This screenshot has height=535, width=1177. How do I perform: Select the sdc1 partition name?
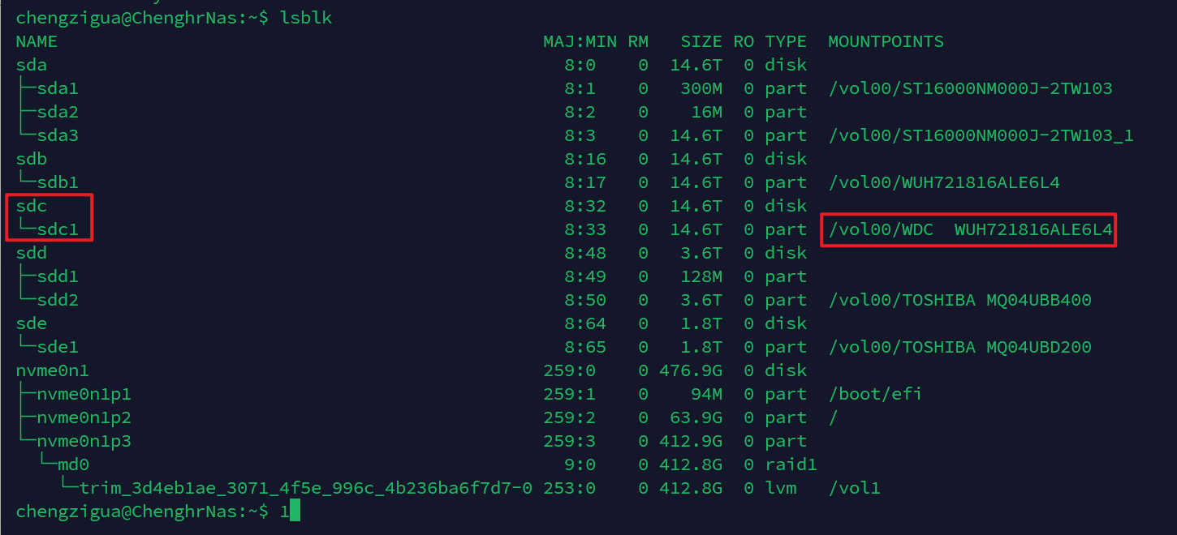[x=58, y=229]
